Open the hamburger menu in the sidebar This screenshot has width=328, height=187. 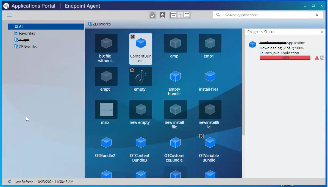10,15
